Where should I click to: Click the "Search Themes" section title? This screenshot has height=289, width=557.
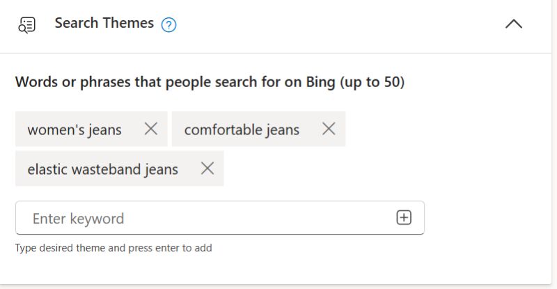[x=104, y=23]
